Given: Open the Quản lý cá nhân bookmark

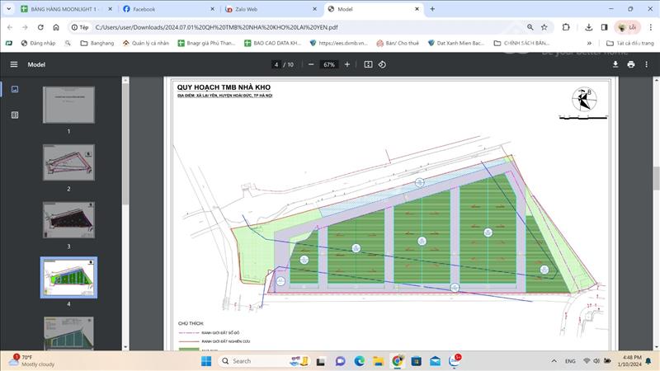Looking at the screenshot, I should [x=146, y=43].
